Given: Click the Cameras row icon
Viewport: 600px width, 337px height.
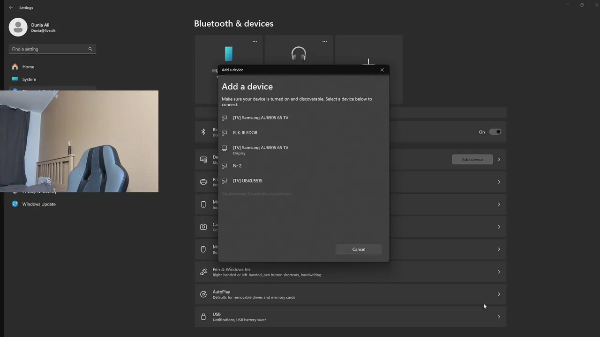Looking at the screenshot, I should point(203,227).
